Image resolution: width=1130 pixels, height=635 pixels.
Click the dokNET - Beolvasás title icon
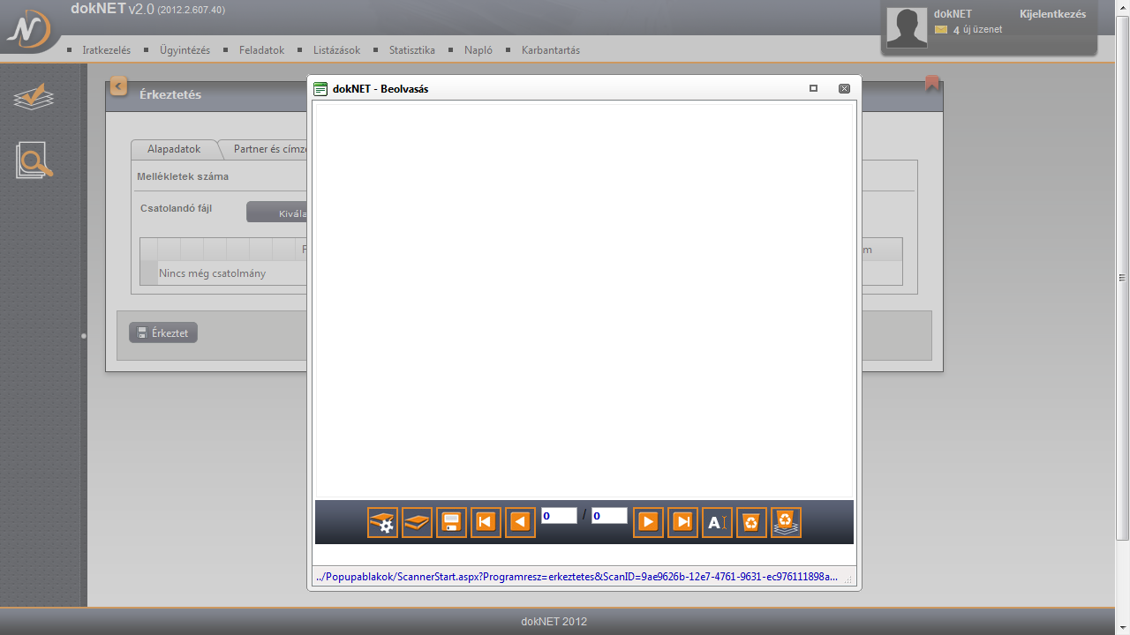click(320, 89)
